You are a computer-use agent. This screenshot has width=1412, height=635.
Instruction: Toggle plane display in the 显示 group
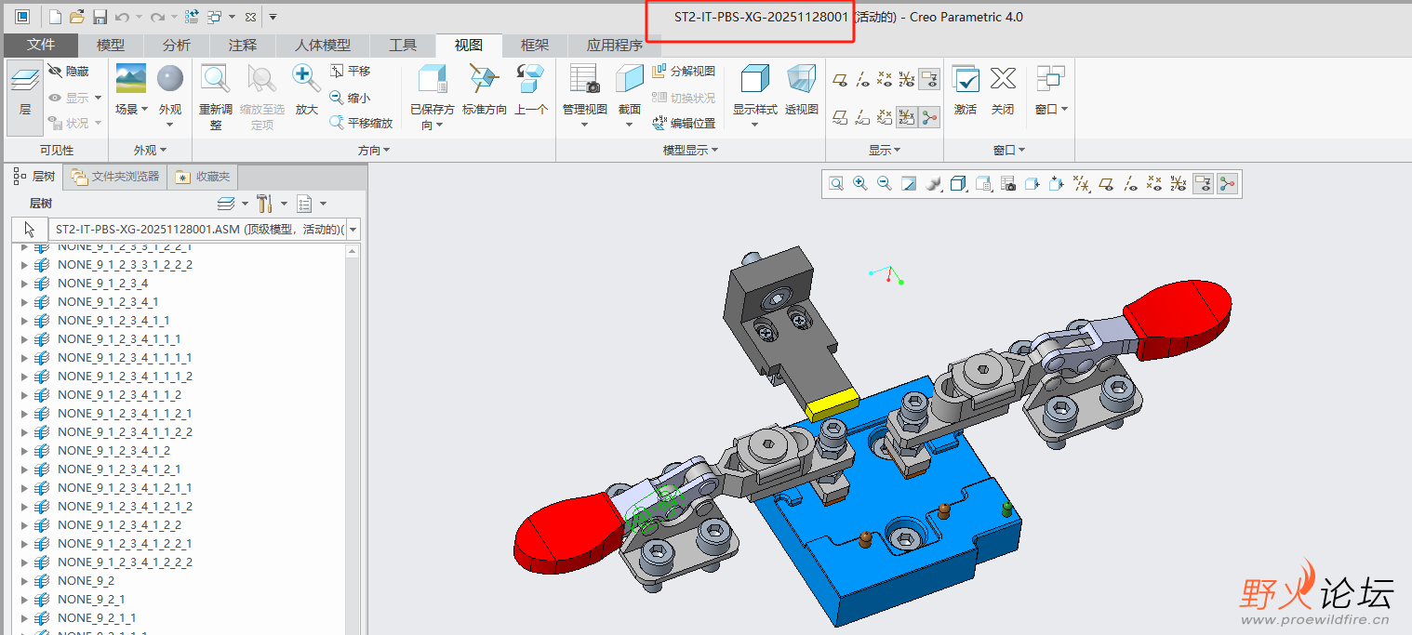point(840,79)
